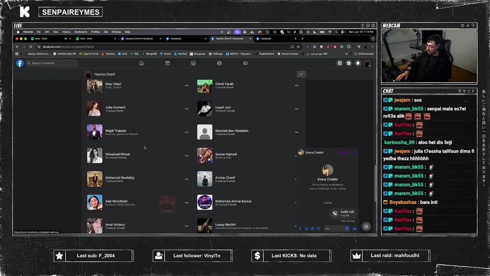Open the Chrome three-dot menu

click(x=372, y=47)
